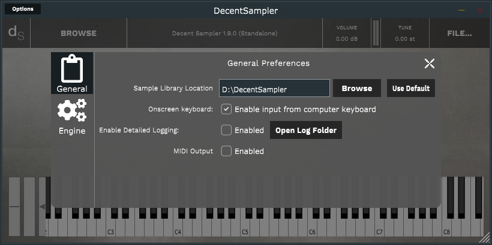Viewport: 492px width, 245px height.
Task: Open the FILE... menu
Action: [x=460, y=34]
